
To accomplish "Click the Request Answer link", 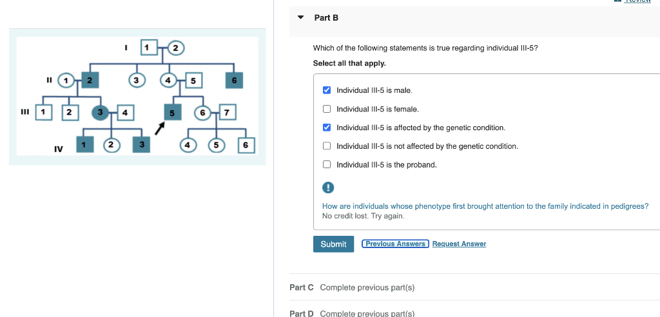I will click(459, 244).
